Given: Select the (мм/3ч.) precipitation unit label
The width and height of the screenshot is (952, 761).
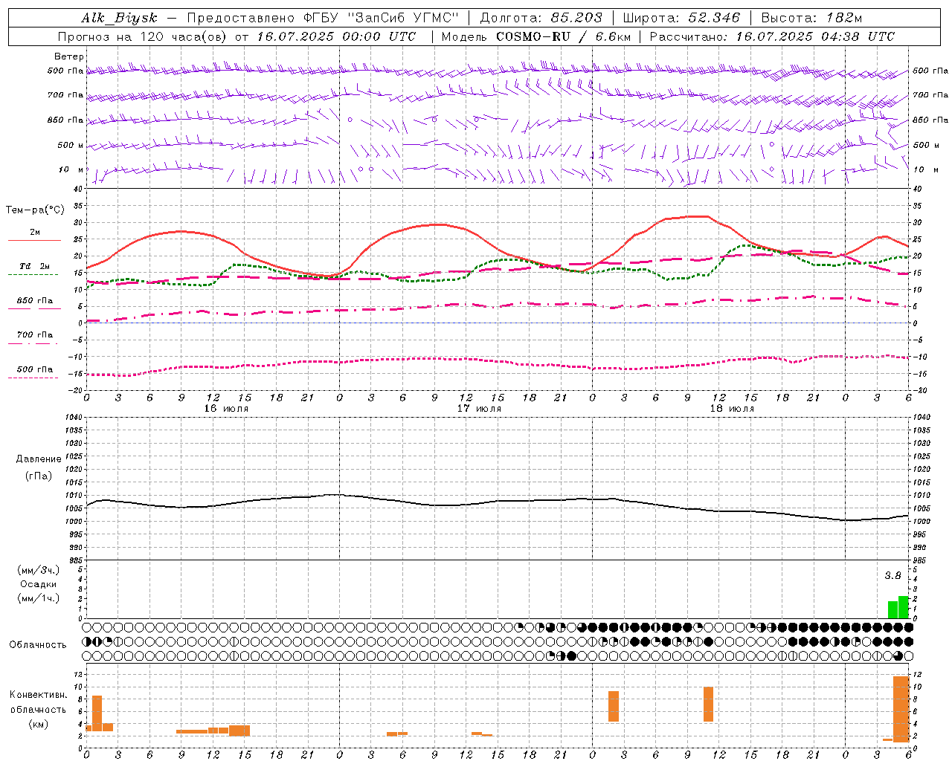Looking at the screenshot, I should click(38, 570).
